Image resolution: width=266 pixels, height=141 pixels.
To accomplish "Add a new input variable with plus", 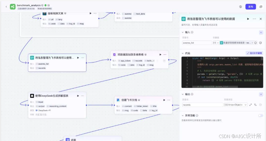I will point(261,32).
